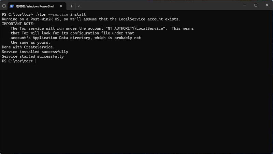Click "Service installed successfully" output line
273x154 pixels.
pyautogui.click(x=35, y=52)
